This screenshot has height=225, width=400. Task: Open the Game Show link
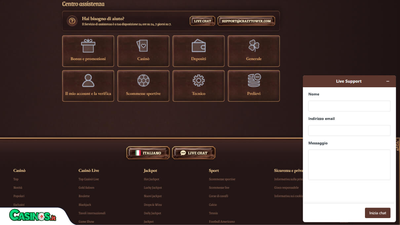coord(86,222)
